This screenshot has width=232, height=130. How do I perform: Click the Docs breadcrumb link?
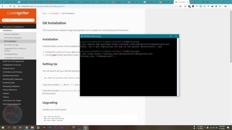[x=45, y=13]
